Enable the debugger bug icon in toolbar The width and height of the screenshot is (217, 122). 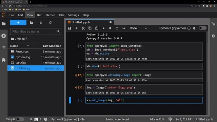click(194, 28)
